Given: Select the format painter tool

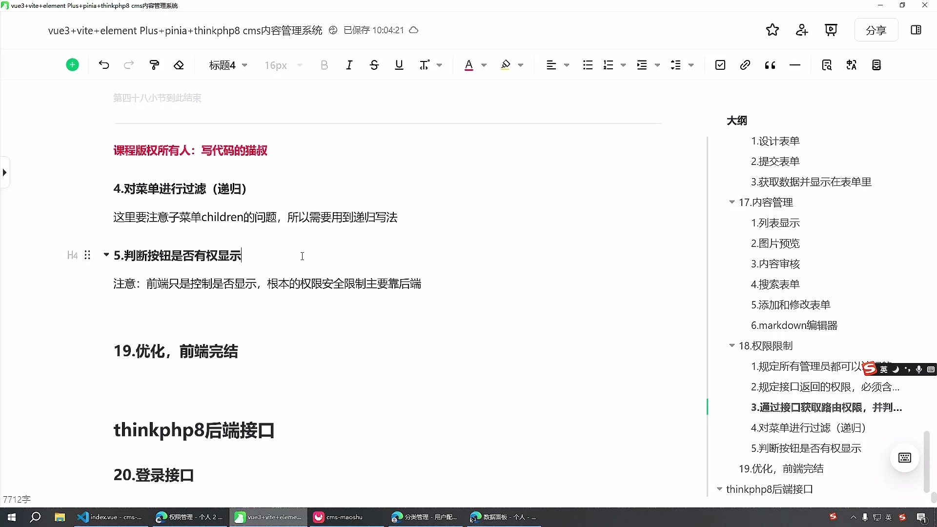Looking at the screenshot, I should 154,65.
